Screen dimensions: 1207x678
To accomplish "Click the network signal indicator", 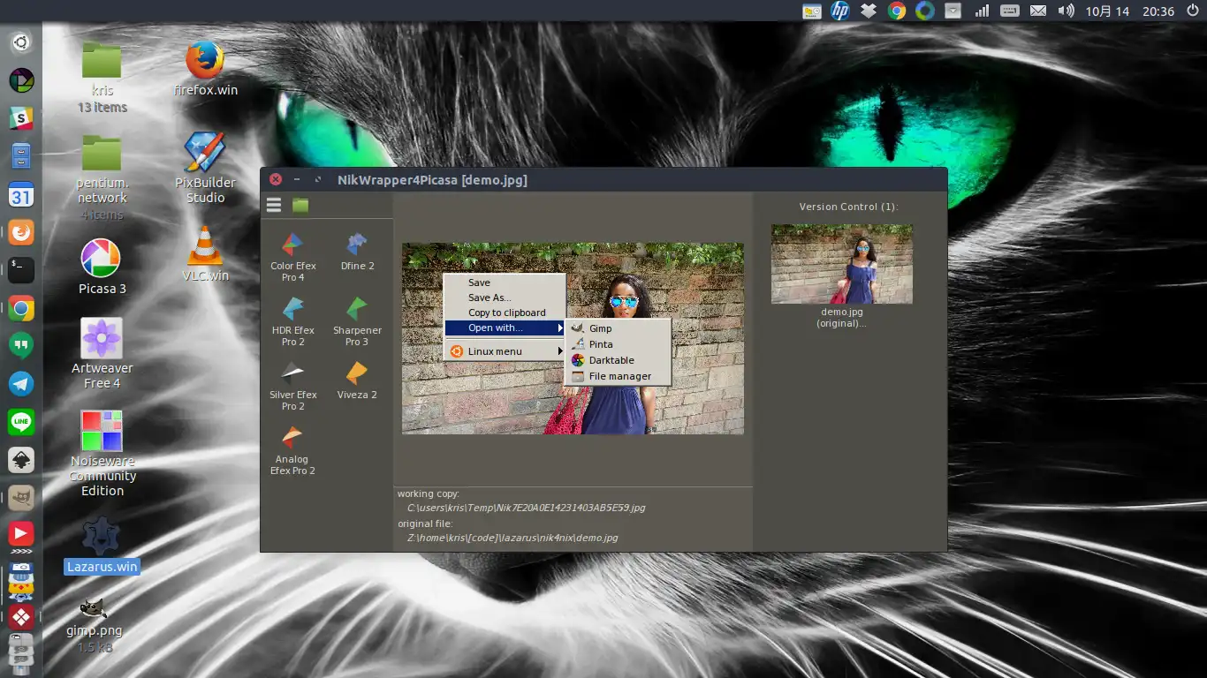I will point(982,11).
